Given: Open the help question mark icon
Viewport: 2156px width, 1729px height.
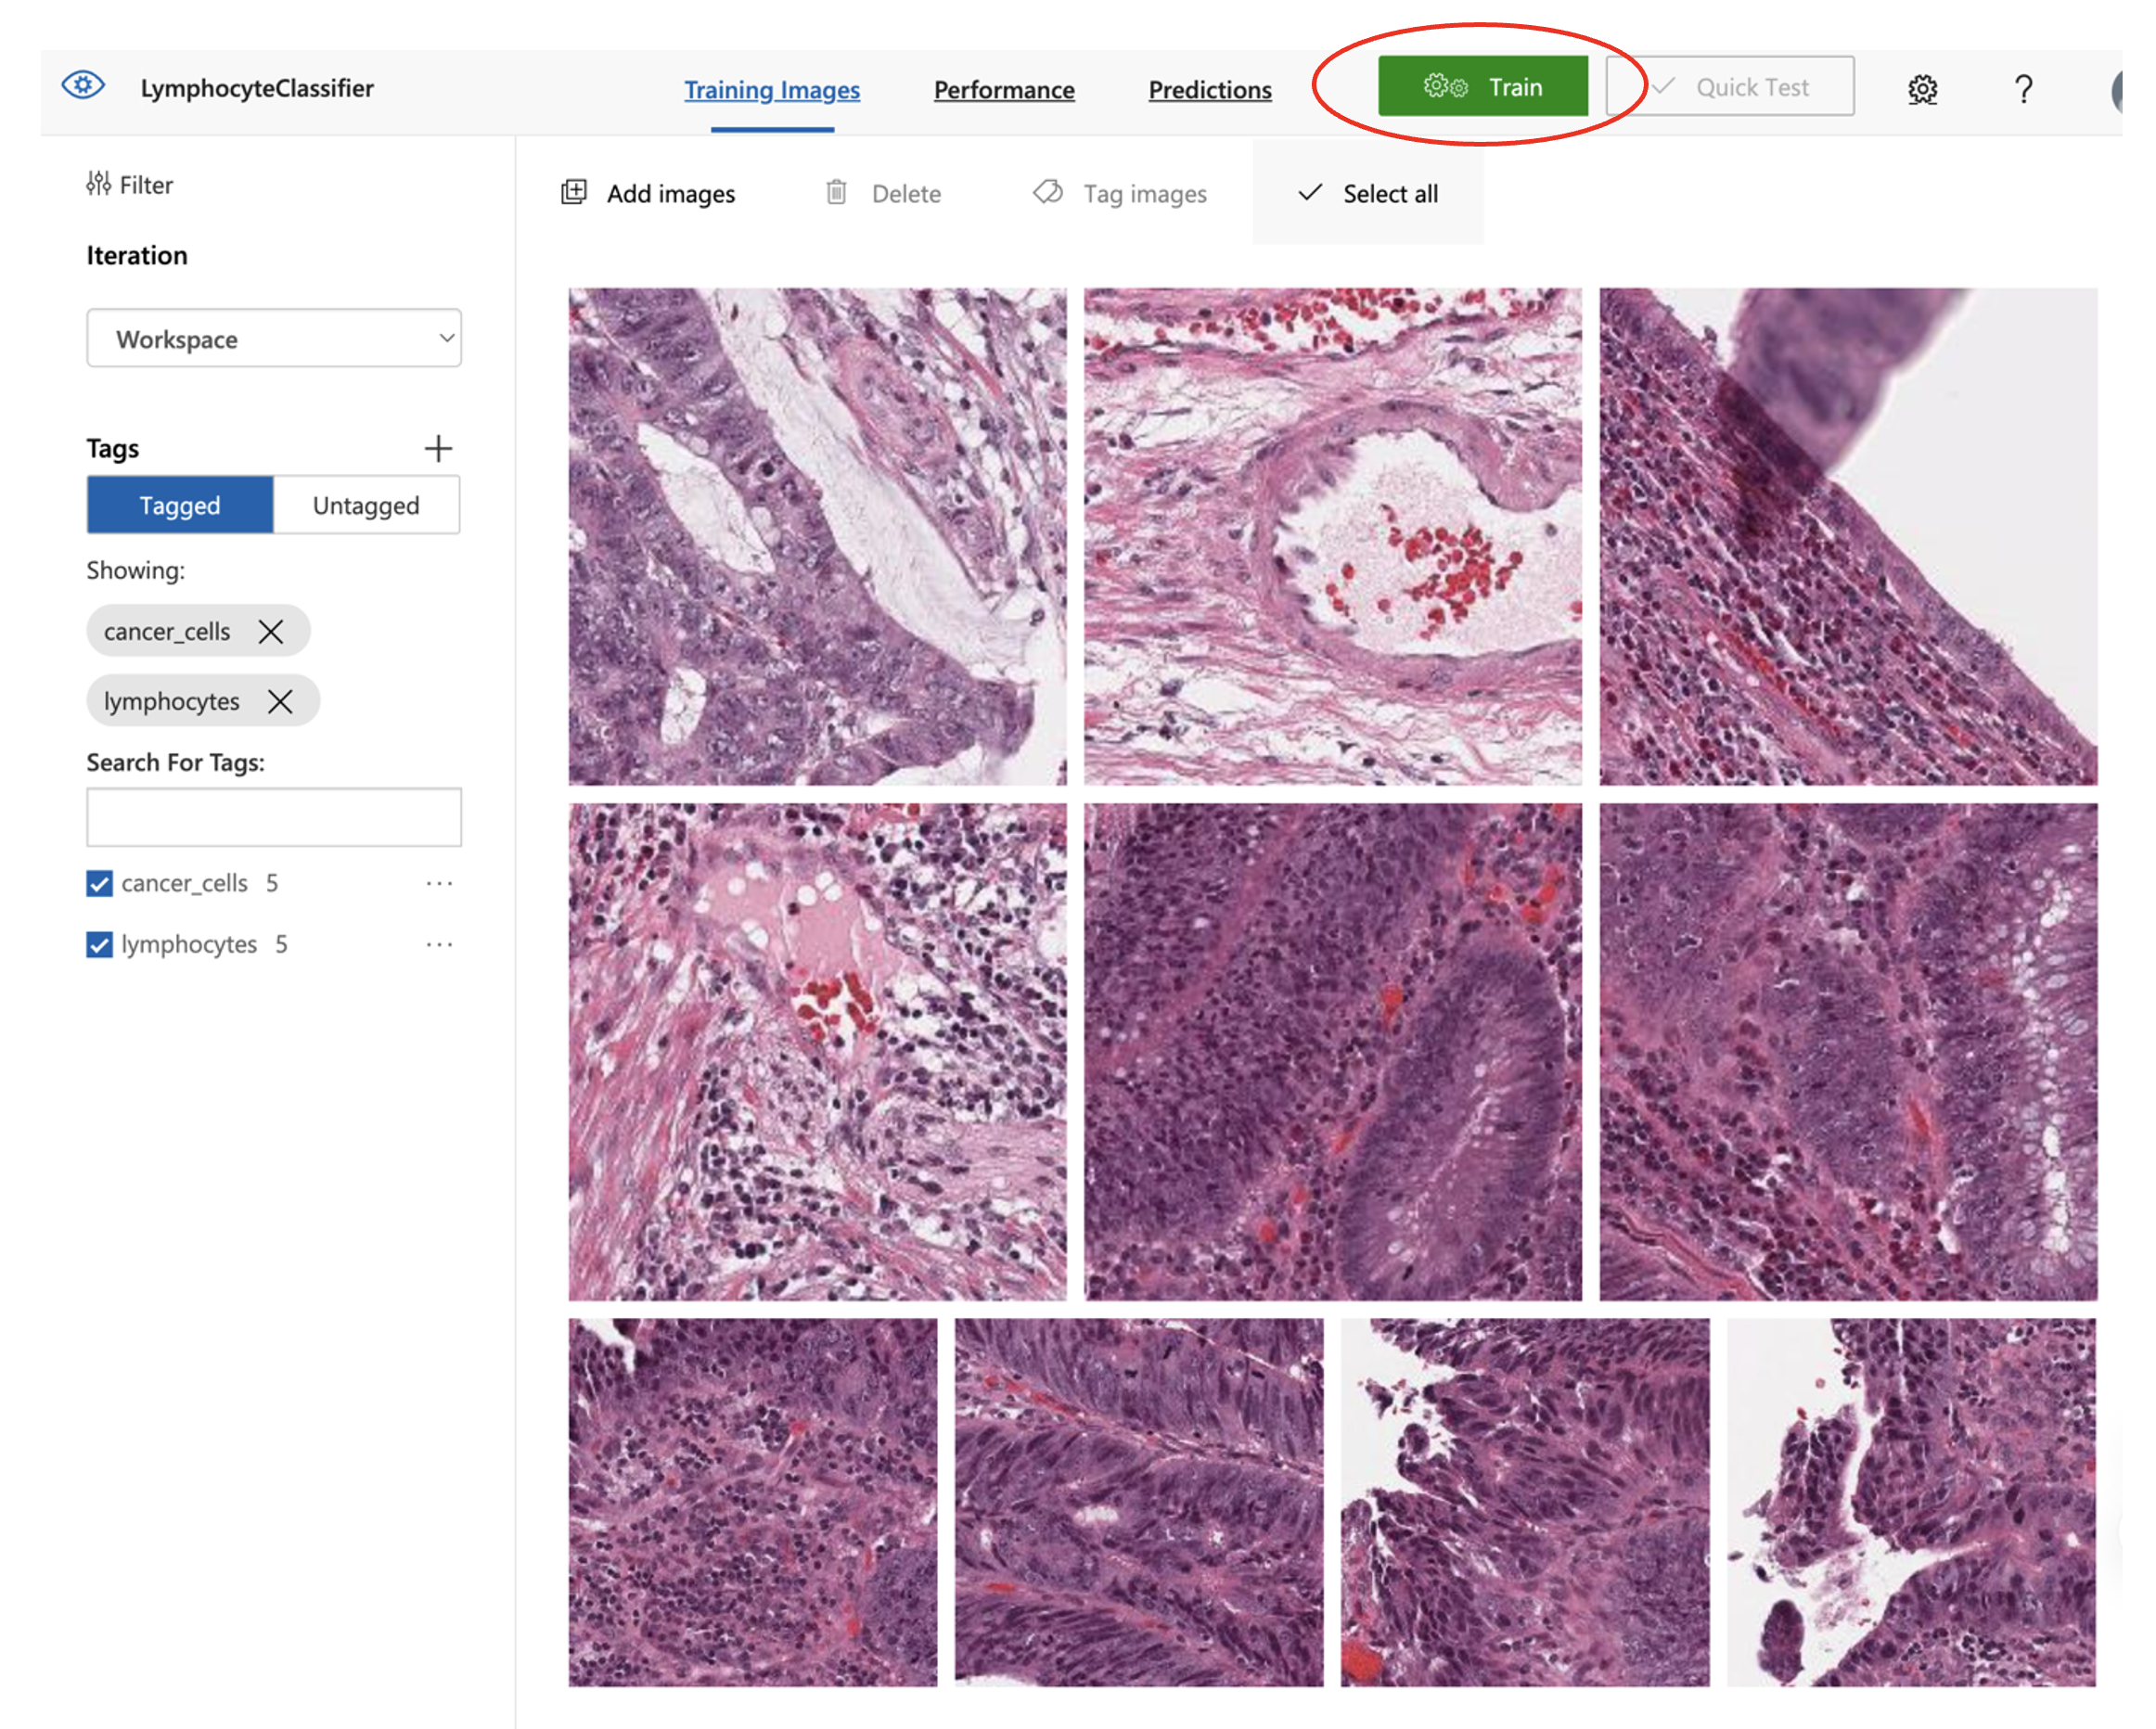Looking at the screenshot, I should 2023,89.
